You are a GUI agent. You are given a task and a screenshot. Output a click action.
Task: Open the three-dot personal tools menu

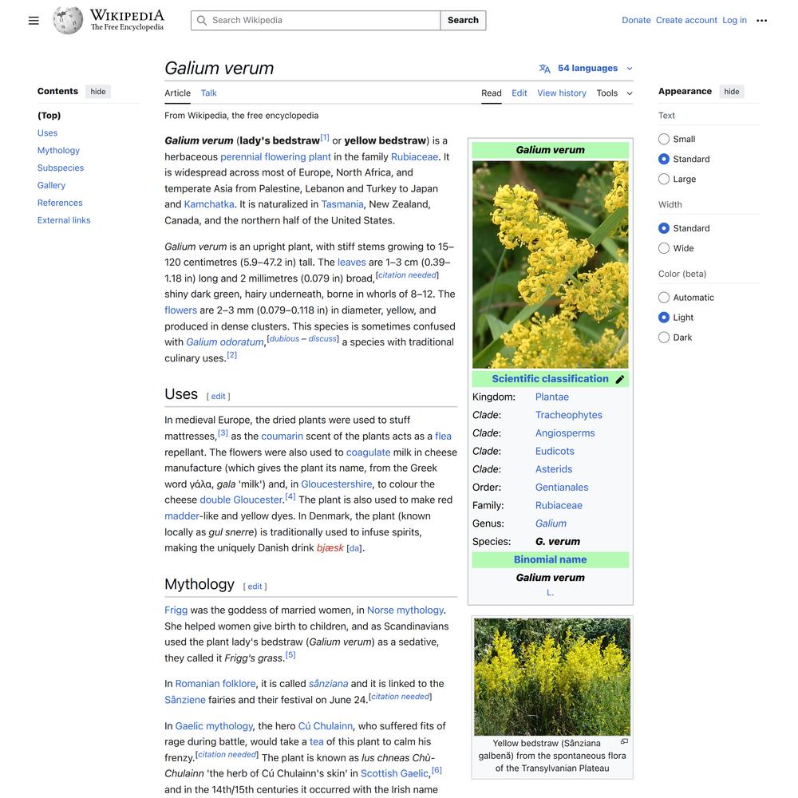tap(761, 21)
